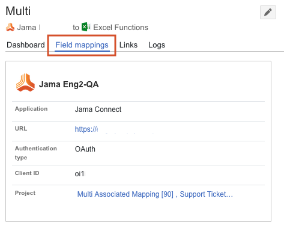Click the Jama Connect application value
Image resolution: width=284 pixels, height=228 pixels.
click(x=98, y=109)
